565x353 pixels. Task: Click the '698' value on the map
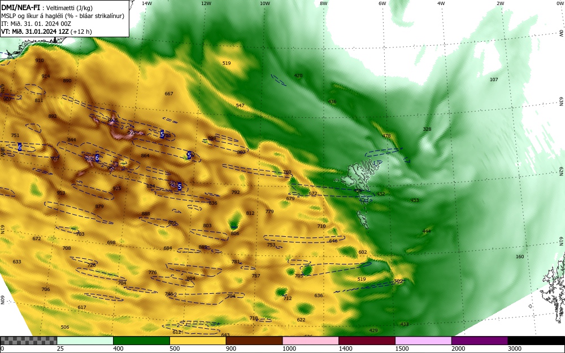click(x=111, y=242)
